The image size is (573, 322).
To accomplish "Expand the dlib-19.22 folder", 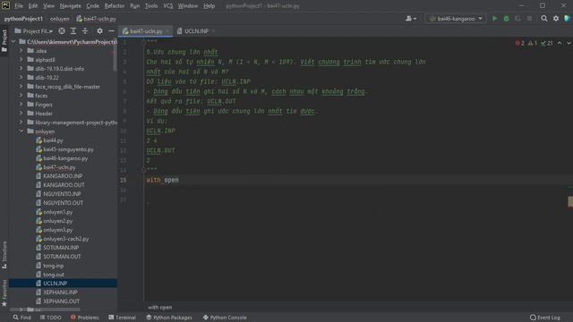I will point(21,78).
